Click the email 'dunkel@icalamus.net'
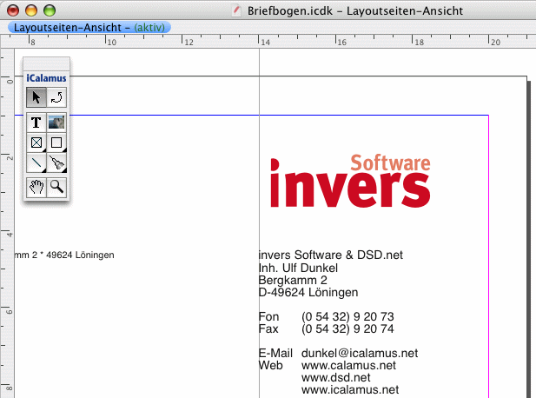The height and width of the screenshot is (398, 536). [x=360, y=353]
